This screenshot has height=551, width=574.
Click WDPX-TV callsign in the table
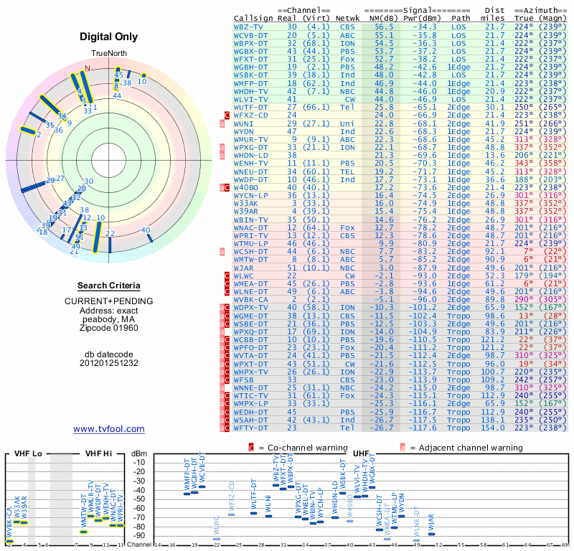pyautogui.click(x=250, y=308)
